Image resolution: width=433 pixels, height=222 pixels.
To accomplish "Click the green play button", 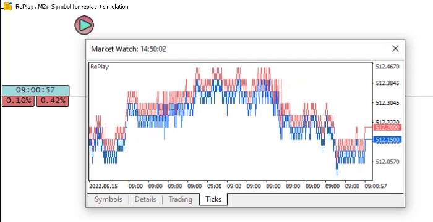I will 84,25.
